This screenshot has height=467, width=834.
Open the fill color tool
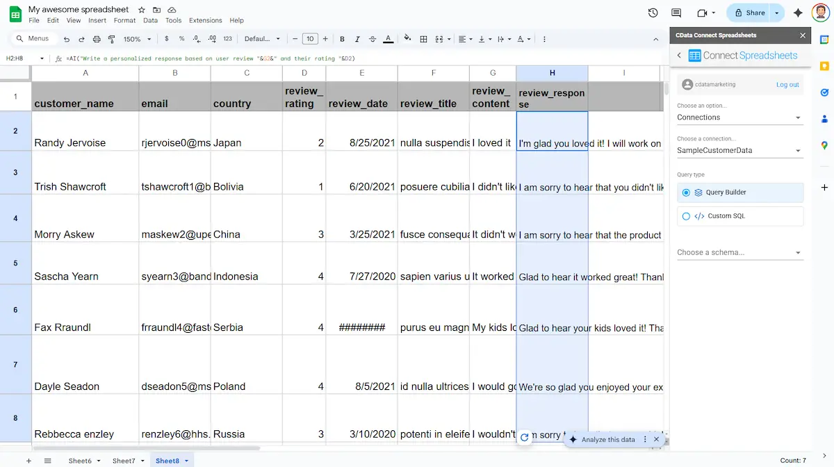click(407, 38)
